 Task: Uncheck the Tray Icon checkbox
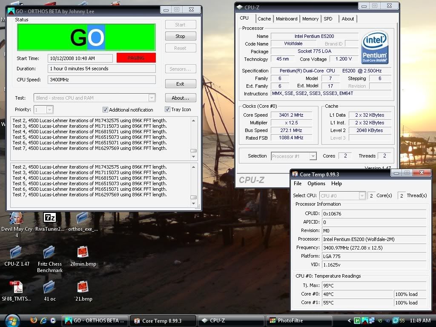tap(167, 109)
